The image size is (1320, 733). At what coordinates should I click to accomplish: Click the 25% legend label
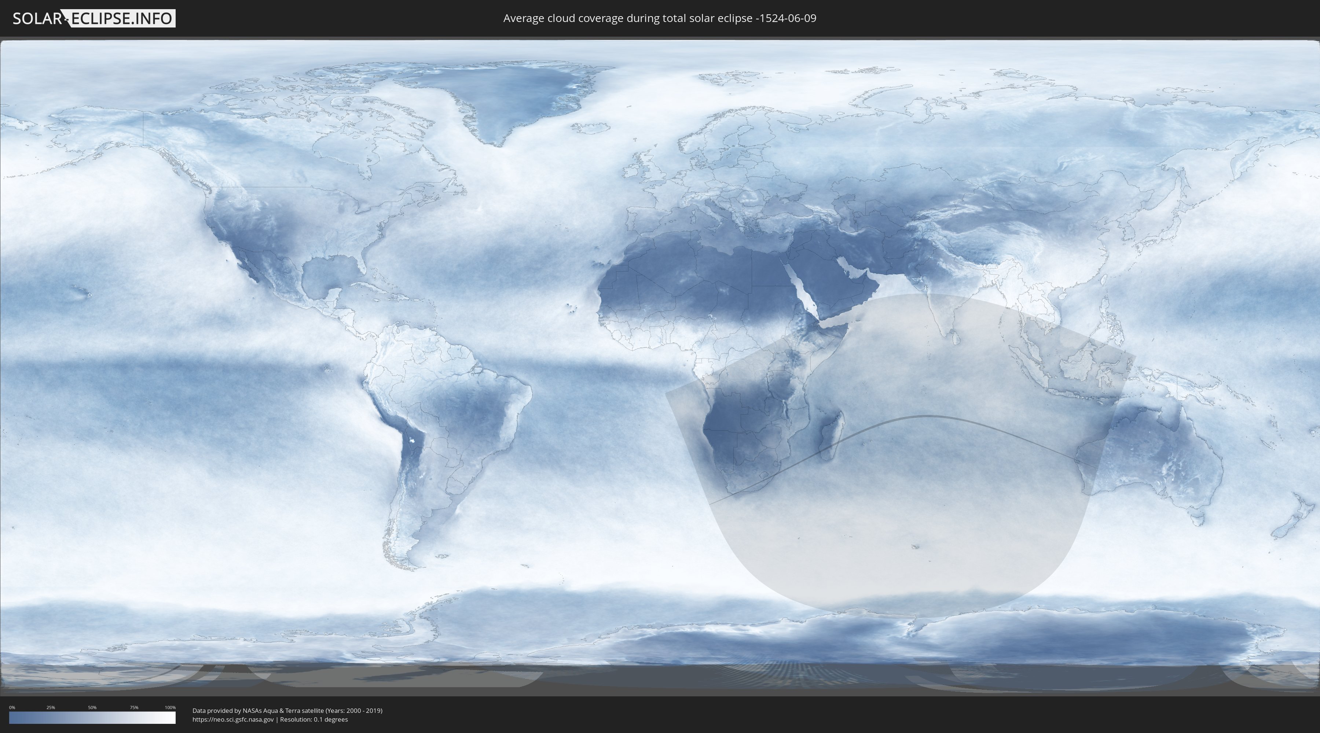coord(51,707)
